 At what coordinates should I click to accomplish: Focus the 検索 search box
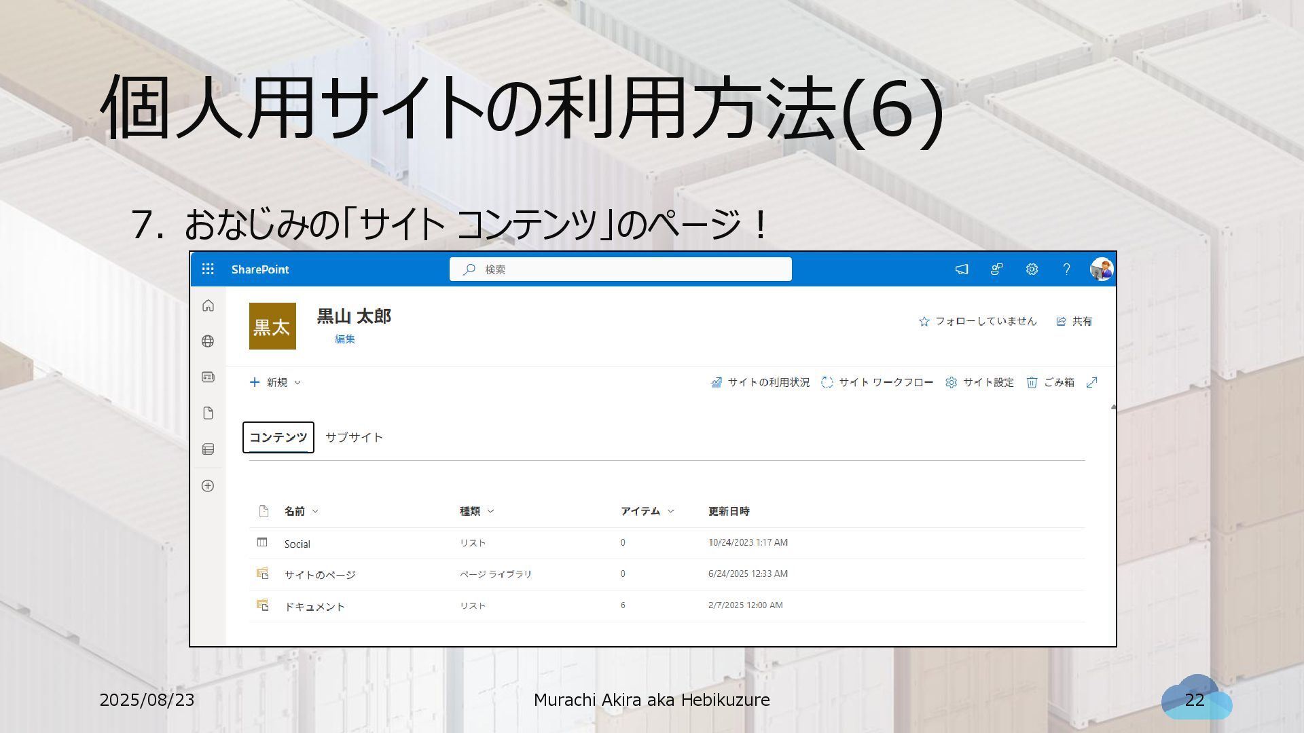click(x=620, y=269)
